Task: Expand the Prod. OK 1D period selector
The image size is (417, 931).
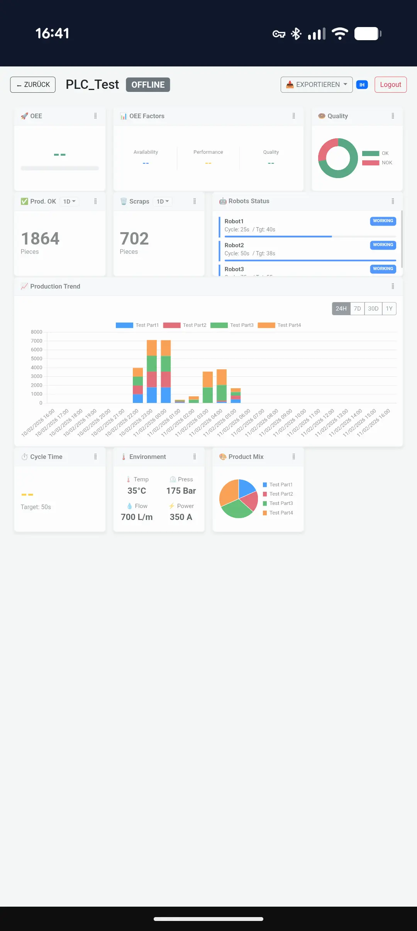Action: 69,202
